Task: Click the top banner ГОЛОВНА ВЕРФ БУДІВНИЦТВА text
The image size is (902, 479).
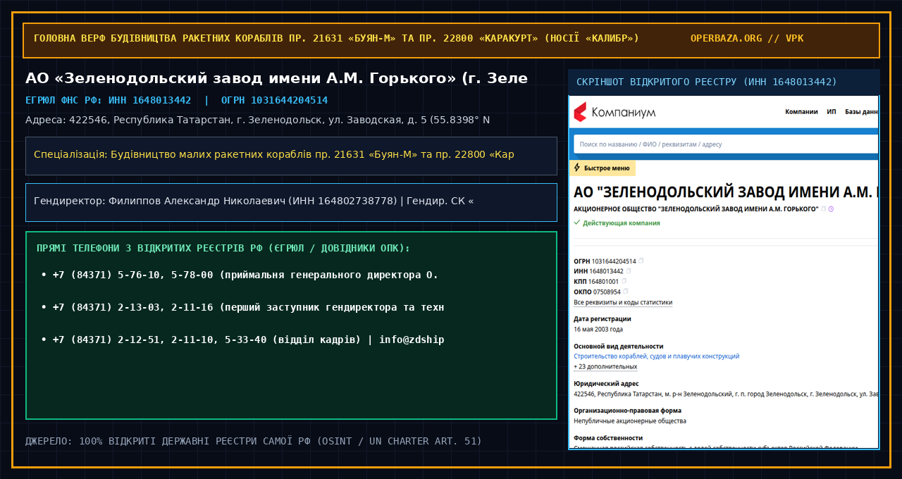Action: 336,38
